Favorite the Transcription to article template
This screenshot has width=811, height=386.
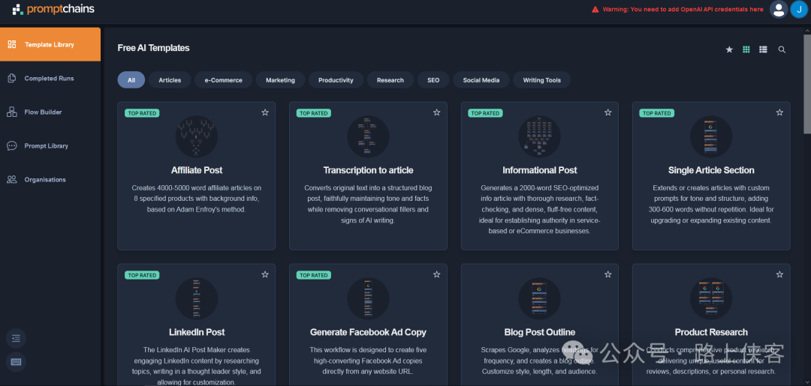pos(436,112)
